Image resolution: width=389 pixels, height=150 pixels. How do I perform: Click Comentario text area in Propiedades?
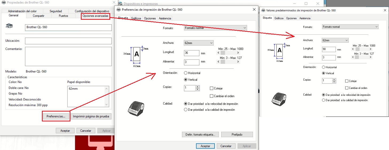coord(68,56)
